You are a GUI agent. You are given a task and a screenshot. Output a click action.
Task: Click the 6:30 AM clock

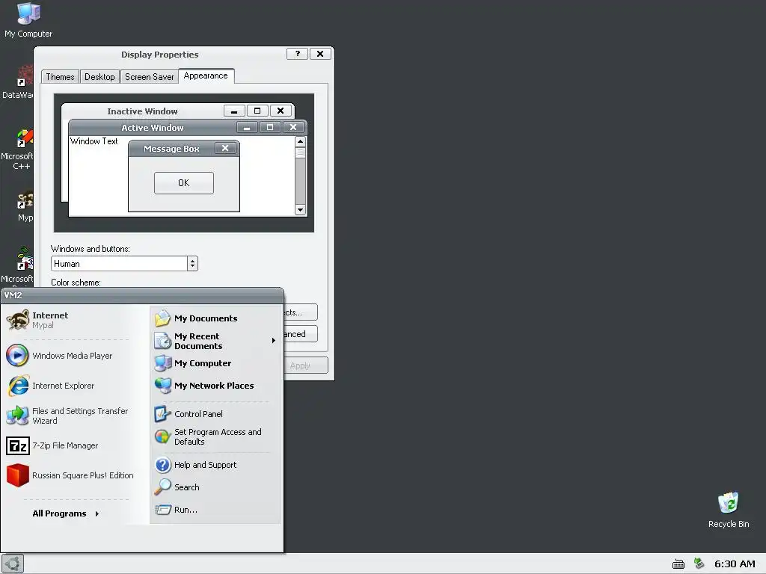point(735,564)
